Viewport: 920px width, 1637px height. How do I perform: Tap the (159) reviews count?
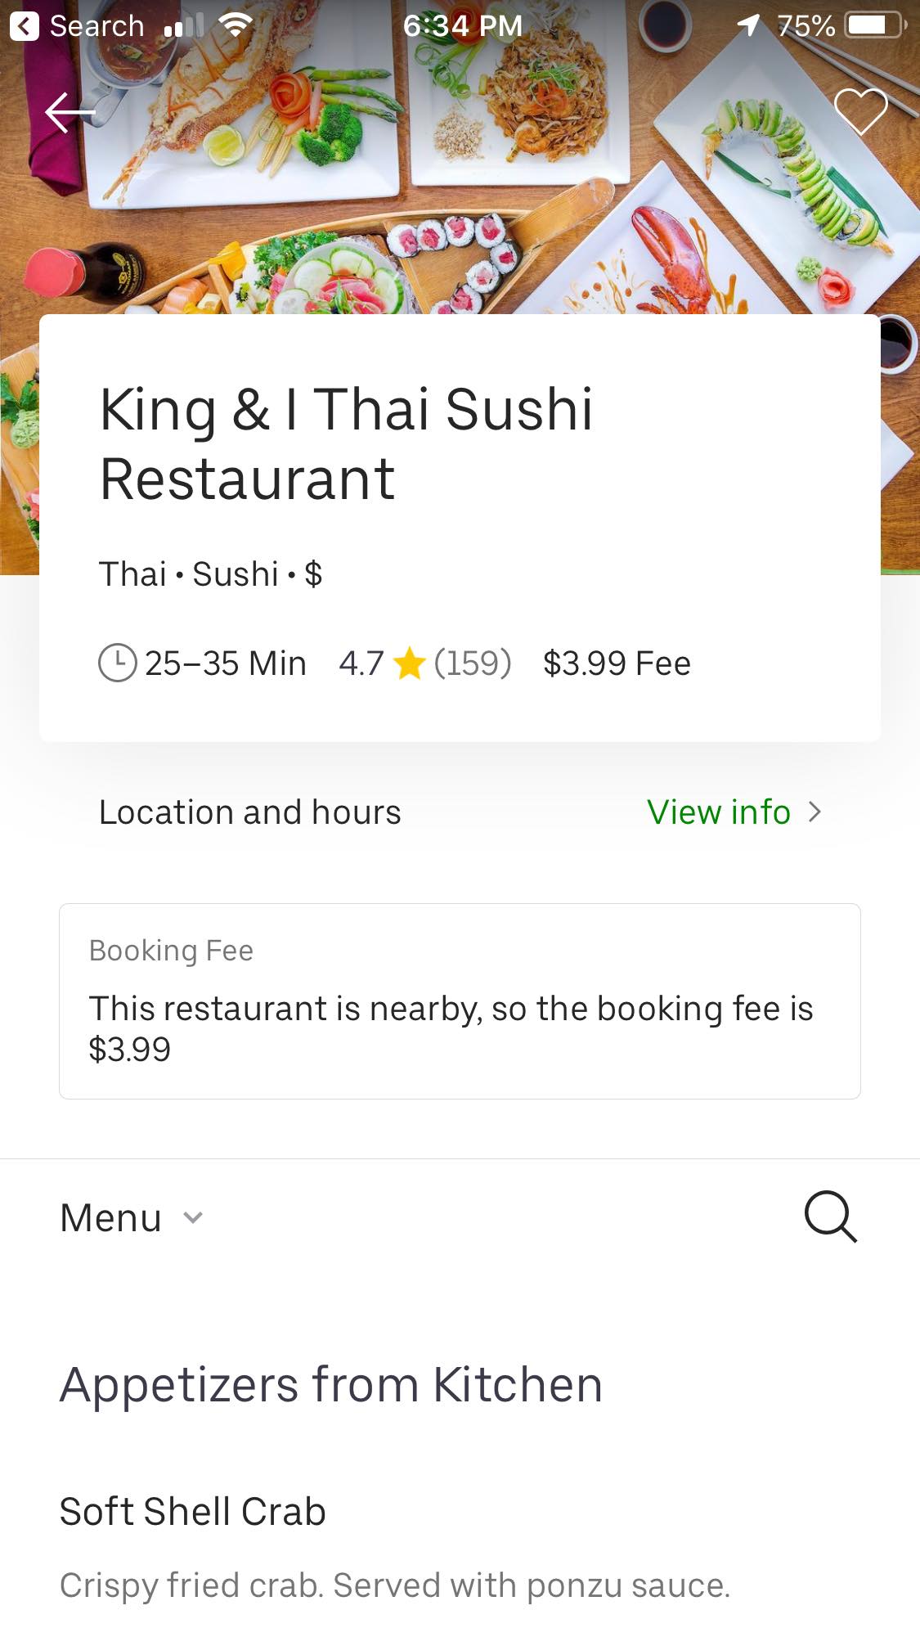(473, 663)
